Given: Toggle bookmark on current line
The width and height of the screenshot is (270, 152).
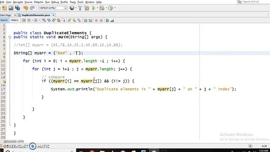Looking at the screenshot, I should pos(79,20).
